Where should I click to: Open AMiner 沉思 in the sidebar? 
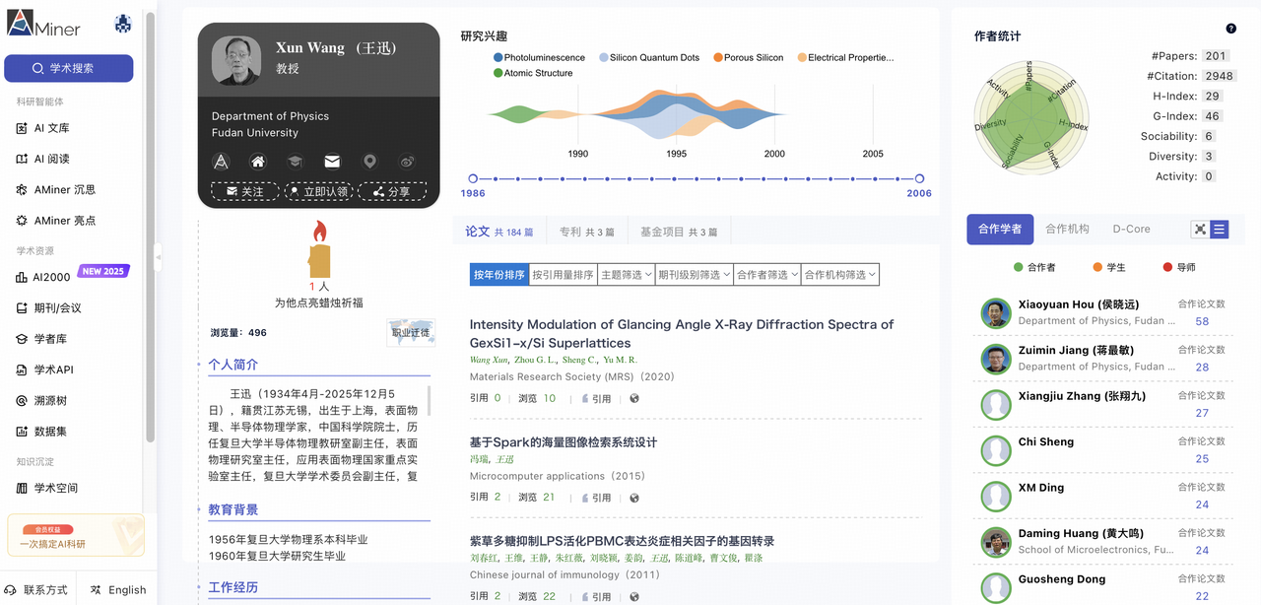56,189
